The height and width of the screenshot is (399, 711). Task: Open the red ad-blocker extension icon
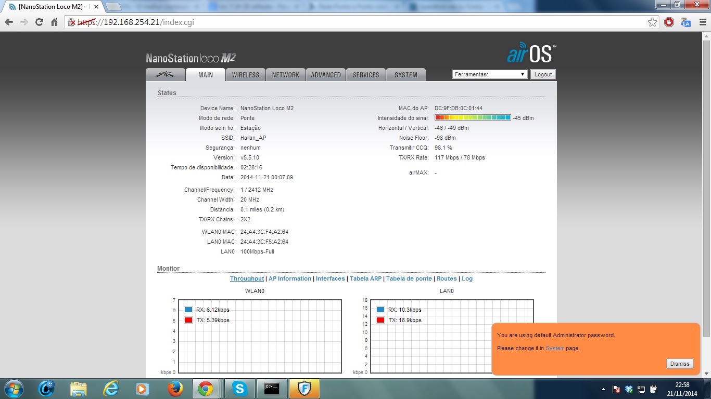pyautogui.click(x=669, y=22)
